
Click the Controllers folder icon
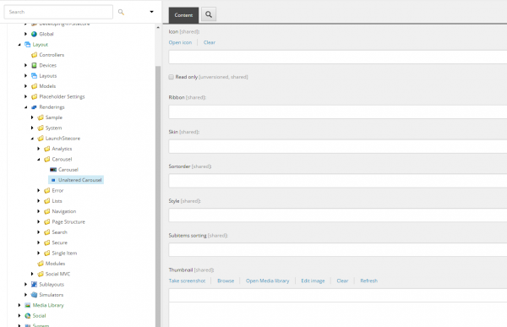click(34, 55)
